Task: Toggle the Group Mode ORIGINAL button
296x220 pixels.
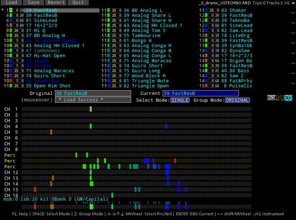Action: tap(237, 100)
